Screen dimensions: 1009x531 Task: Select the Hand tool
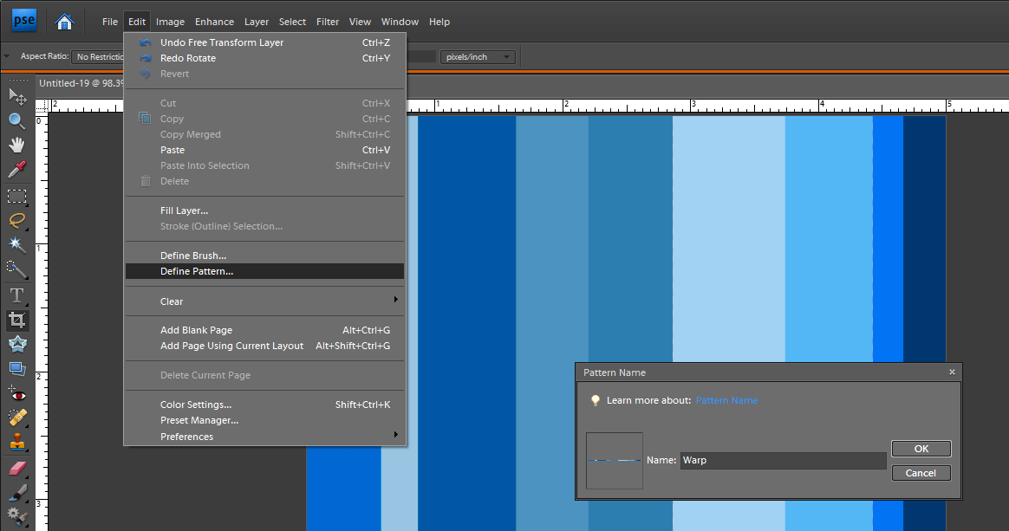(16, 145)
